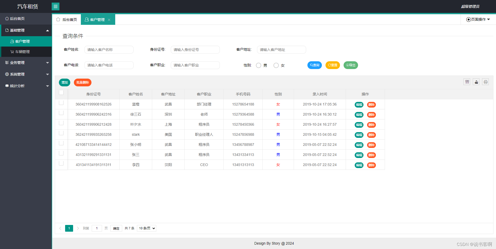
Task: Check the row for 徐三石
Action: 61,113
